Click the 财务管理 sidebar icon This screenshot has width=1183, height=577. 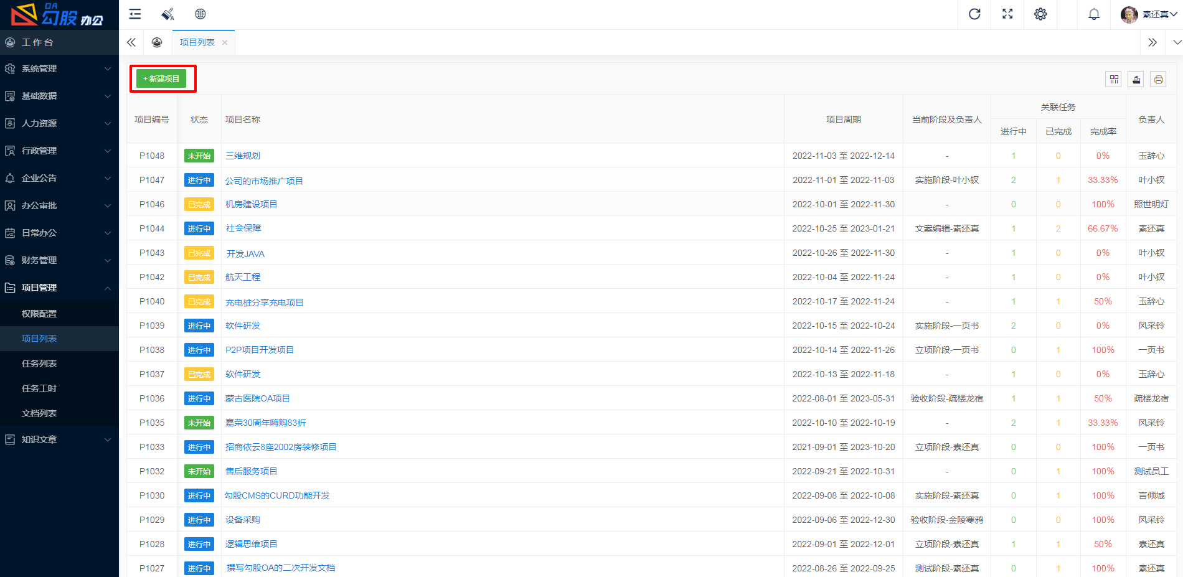[x=10, y=260]
